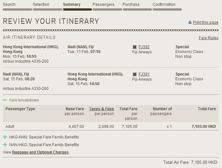Go to the Search step
The image size is (222, 168).
[9, 4]
